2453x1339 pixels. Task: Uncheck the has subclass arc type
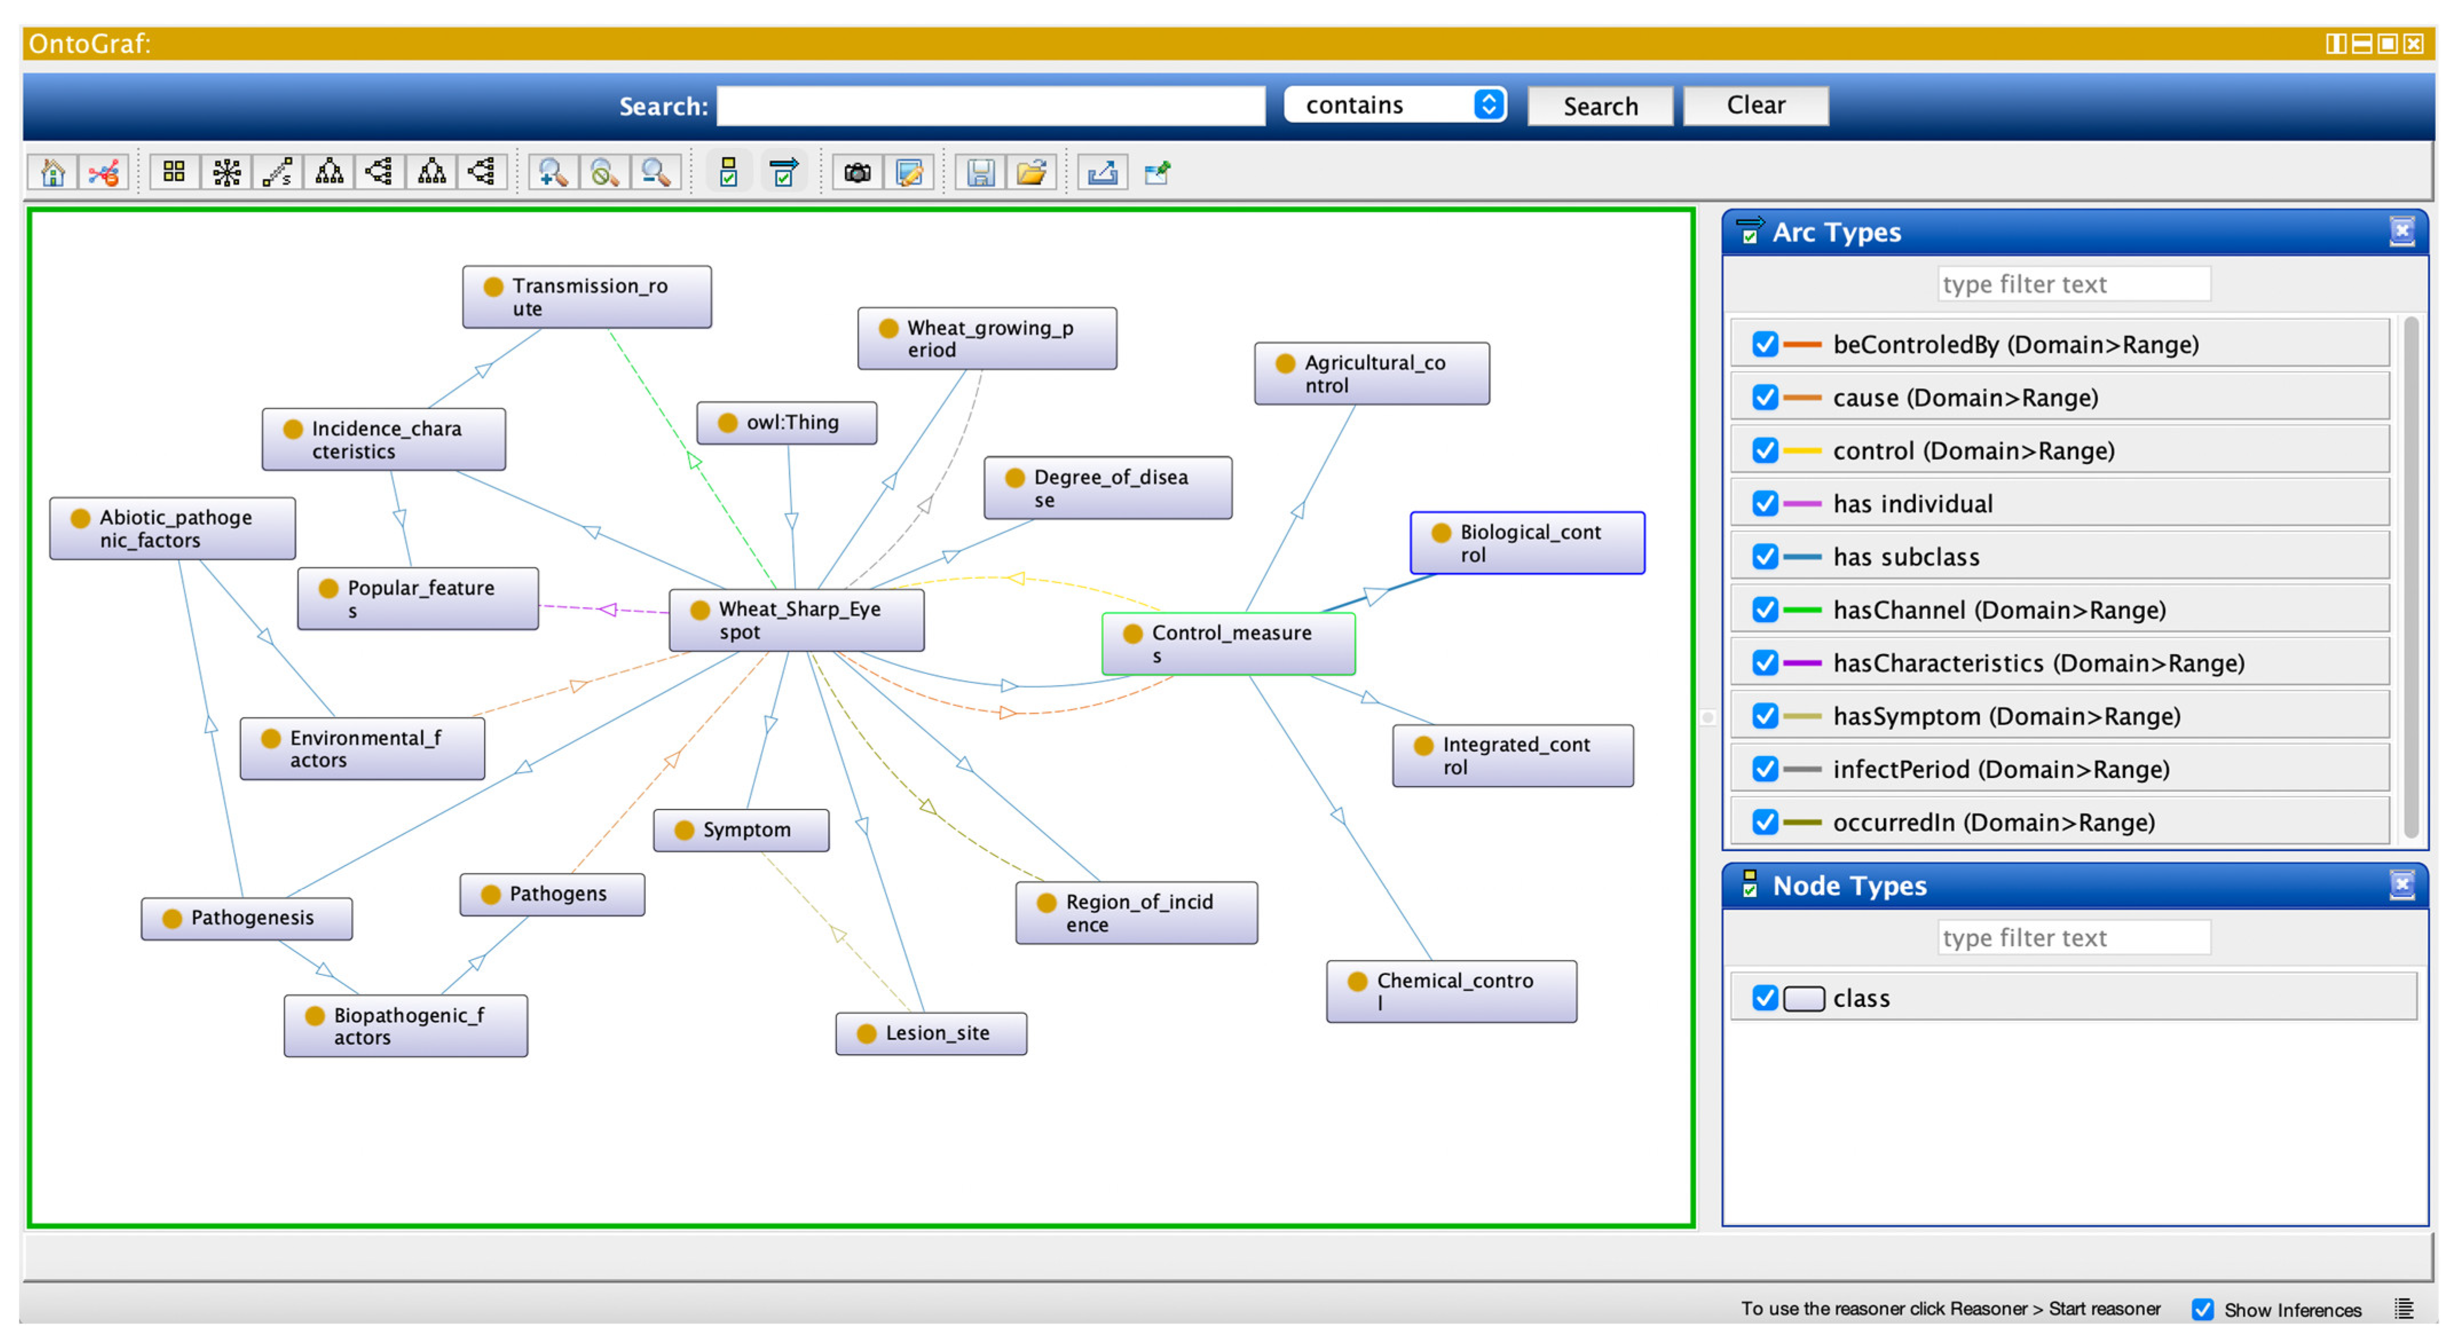(1765, 556)
